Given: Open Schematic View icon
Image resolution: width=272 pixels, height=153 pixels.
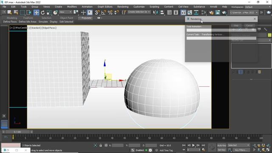Looking at the screenshot, I should click(196, 12).
